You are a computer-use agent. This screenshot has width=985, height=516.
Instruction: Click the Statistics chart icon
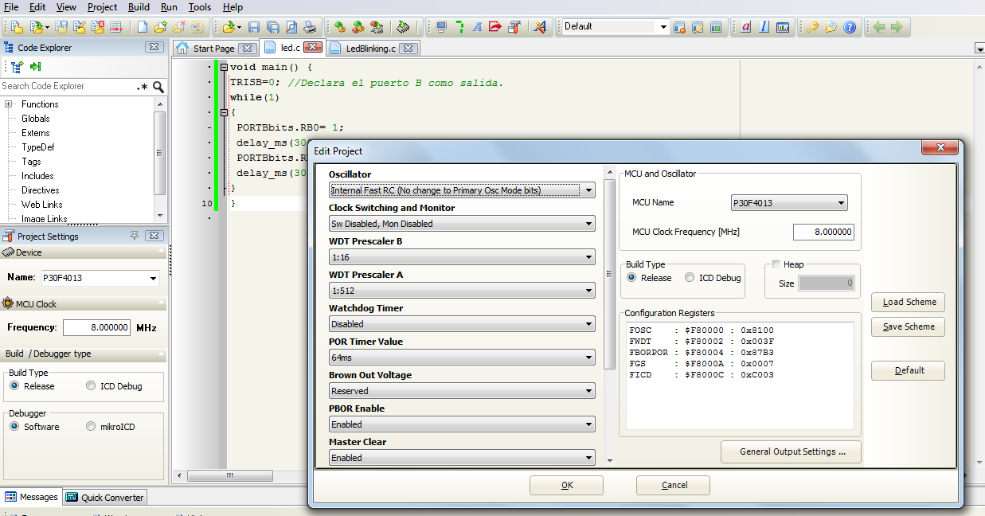tap(783, 27)
